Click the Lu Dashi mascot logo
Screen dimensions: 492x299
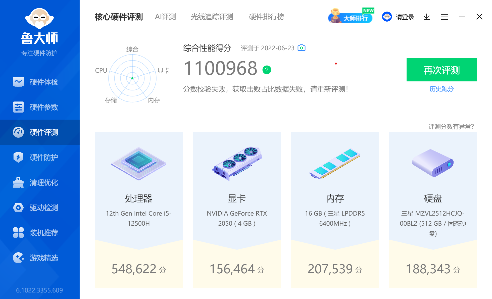[x=39, y=18]
